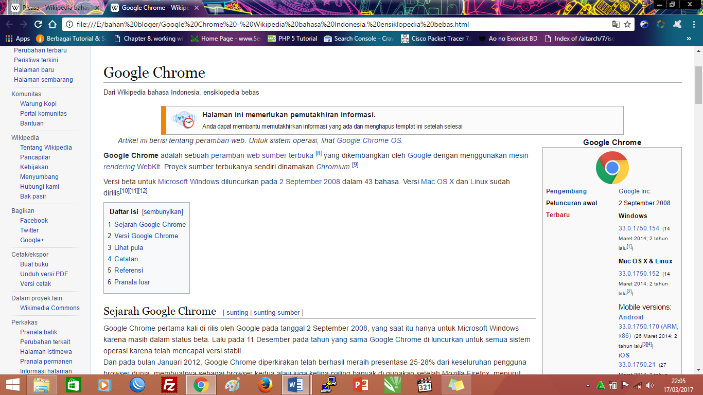Click Halaman sembarang in the sidebar
Viewport: 703px width, 395px height.
(43, 80)
